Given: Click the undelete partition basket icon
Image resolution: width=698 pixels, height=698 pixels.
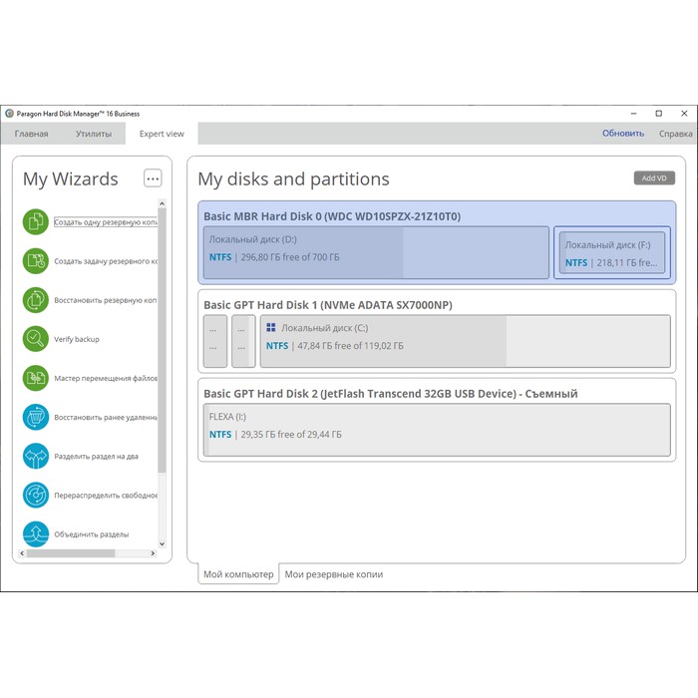Looking at the screenshot, I should [36, 417].
